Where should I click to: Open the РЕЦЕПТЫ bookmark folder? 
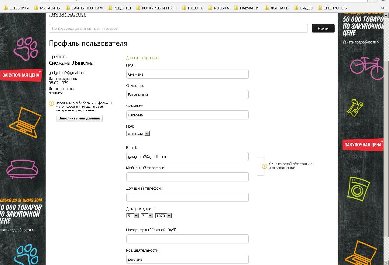click(x=119, y=8)
